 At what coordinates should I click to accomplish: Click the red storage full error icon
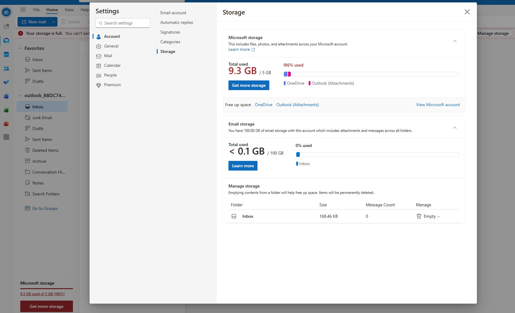[21, 33]
